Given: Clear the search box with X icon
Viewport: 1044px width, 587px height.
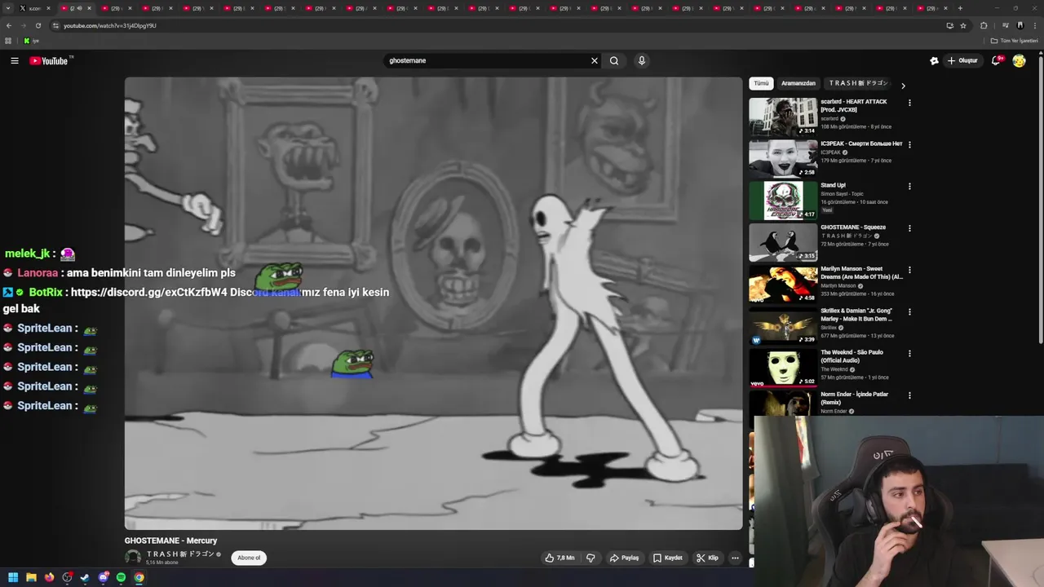Looking at the screenshot, I should (x=595, y=60).
